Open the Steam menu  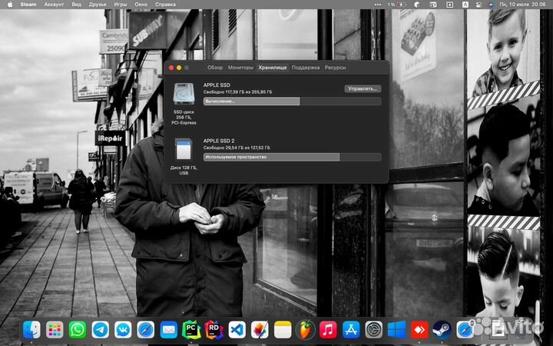[x=28, y=5]
